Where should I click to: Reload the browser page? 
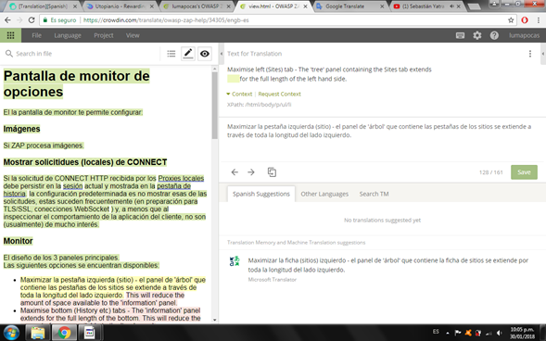(x=32, y=20)
